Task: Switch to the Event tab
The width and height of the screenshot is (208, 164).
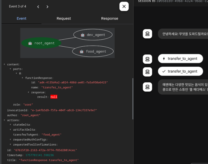Action: pos(22,18)
